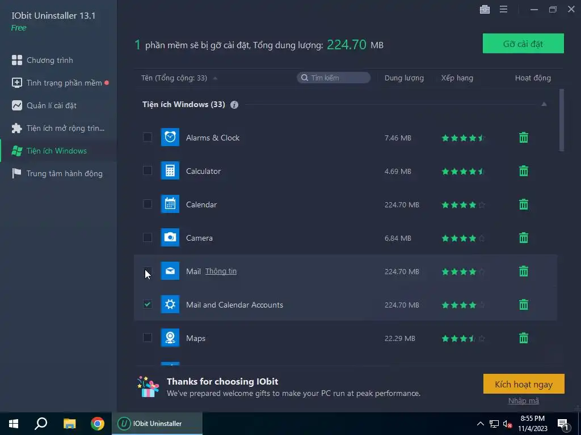581x435 pixels.
Task: Click the Hoạt động column header
Action: 533,78
